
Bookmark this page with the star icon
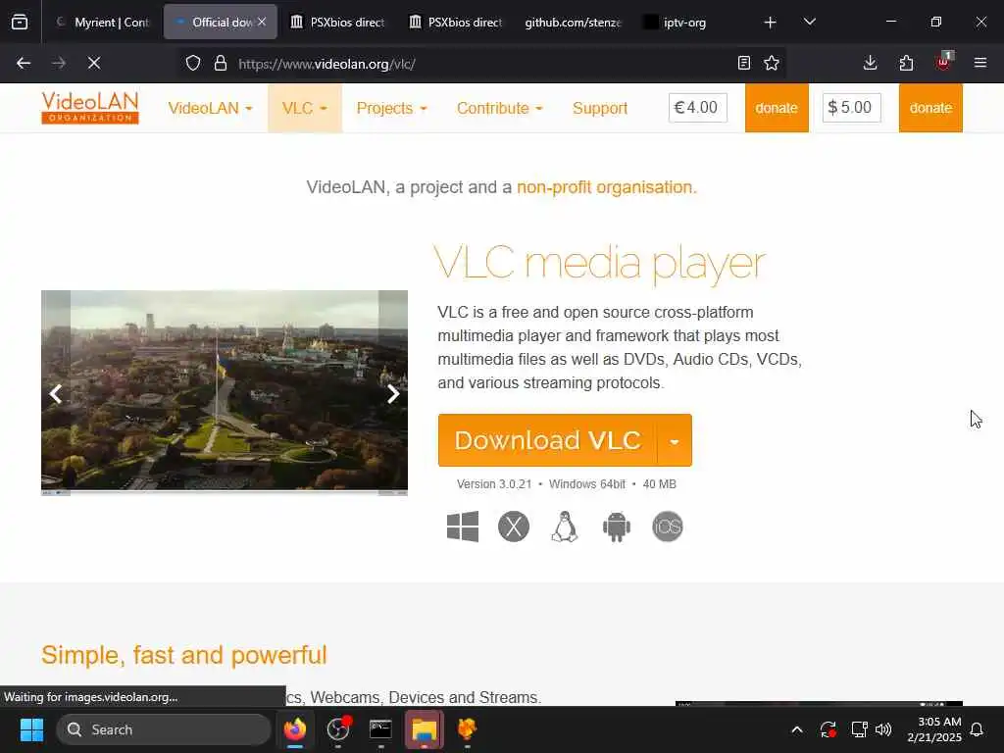(772, 63)
